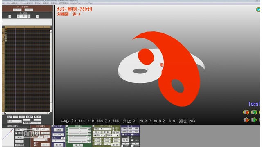
Task: Open the interpolation curve type dropdown
Action: (21, 129)
